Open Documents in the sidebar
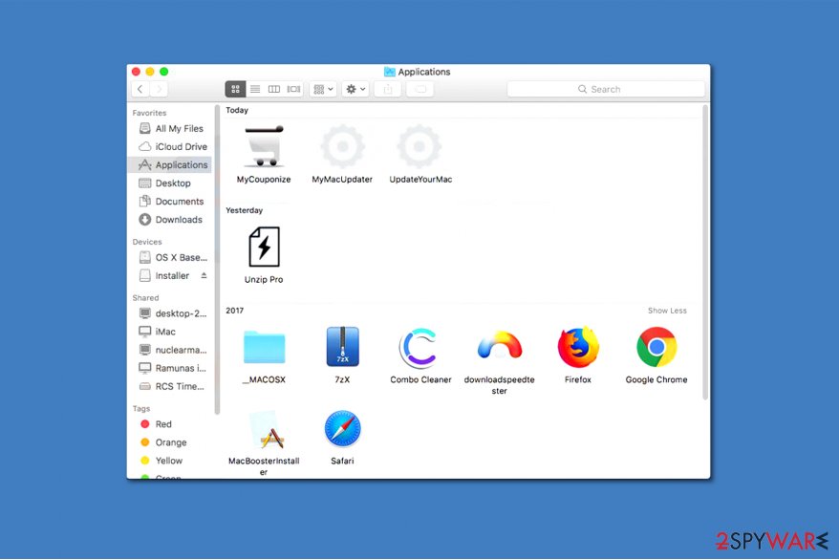 (171, 201)
